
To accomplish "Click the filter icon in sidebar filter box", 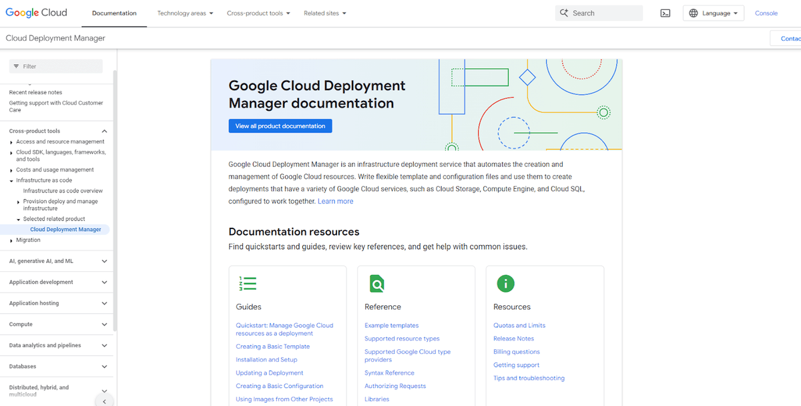I will pos(16,66).
